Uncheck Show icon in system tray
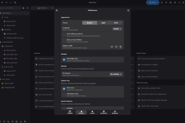Image resolution: width=185 pixels, height=123 pixels. pos(64,89)
